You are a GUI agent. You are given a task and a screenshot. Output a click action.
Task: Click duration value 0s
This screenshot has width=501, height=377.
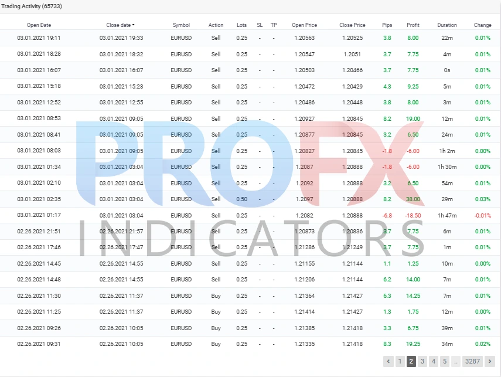tap(447, 70)
